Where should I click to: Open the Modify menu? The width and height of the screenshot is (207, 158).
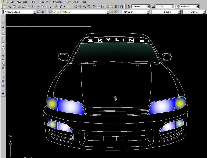pyautogui.click(x=68, y=2)
